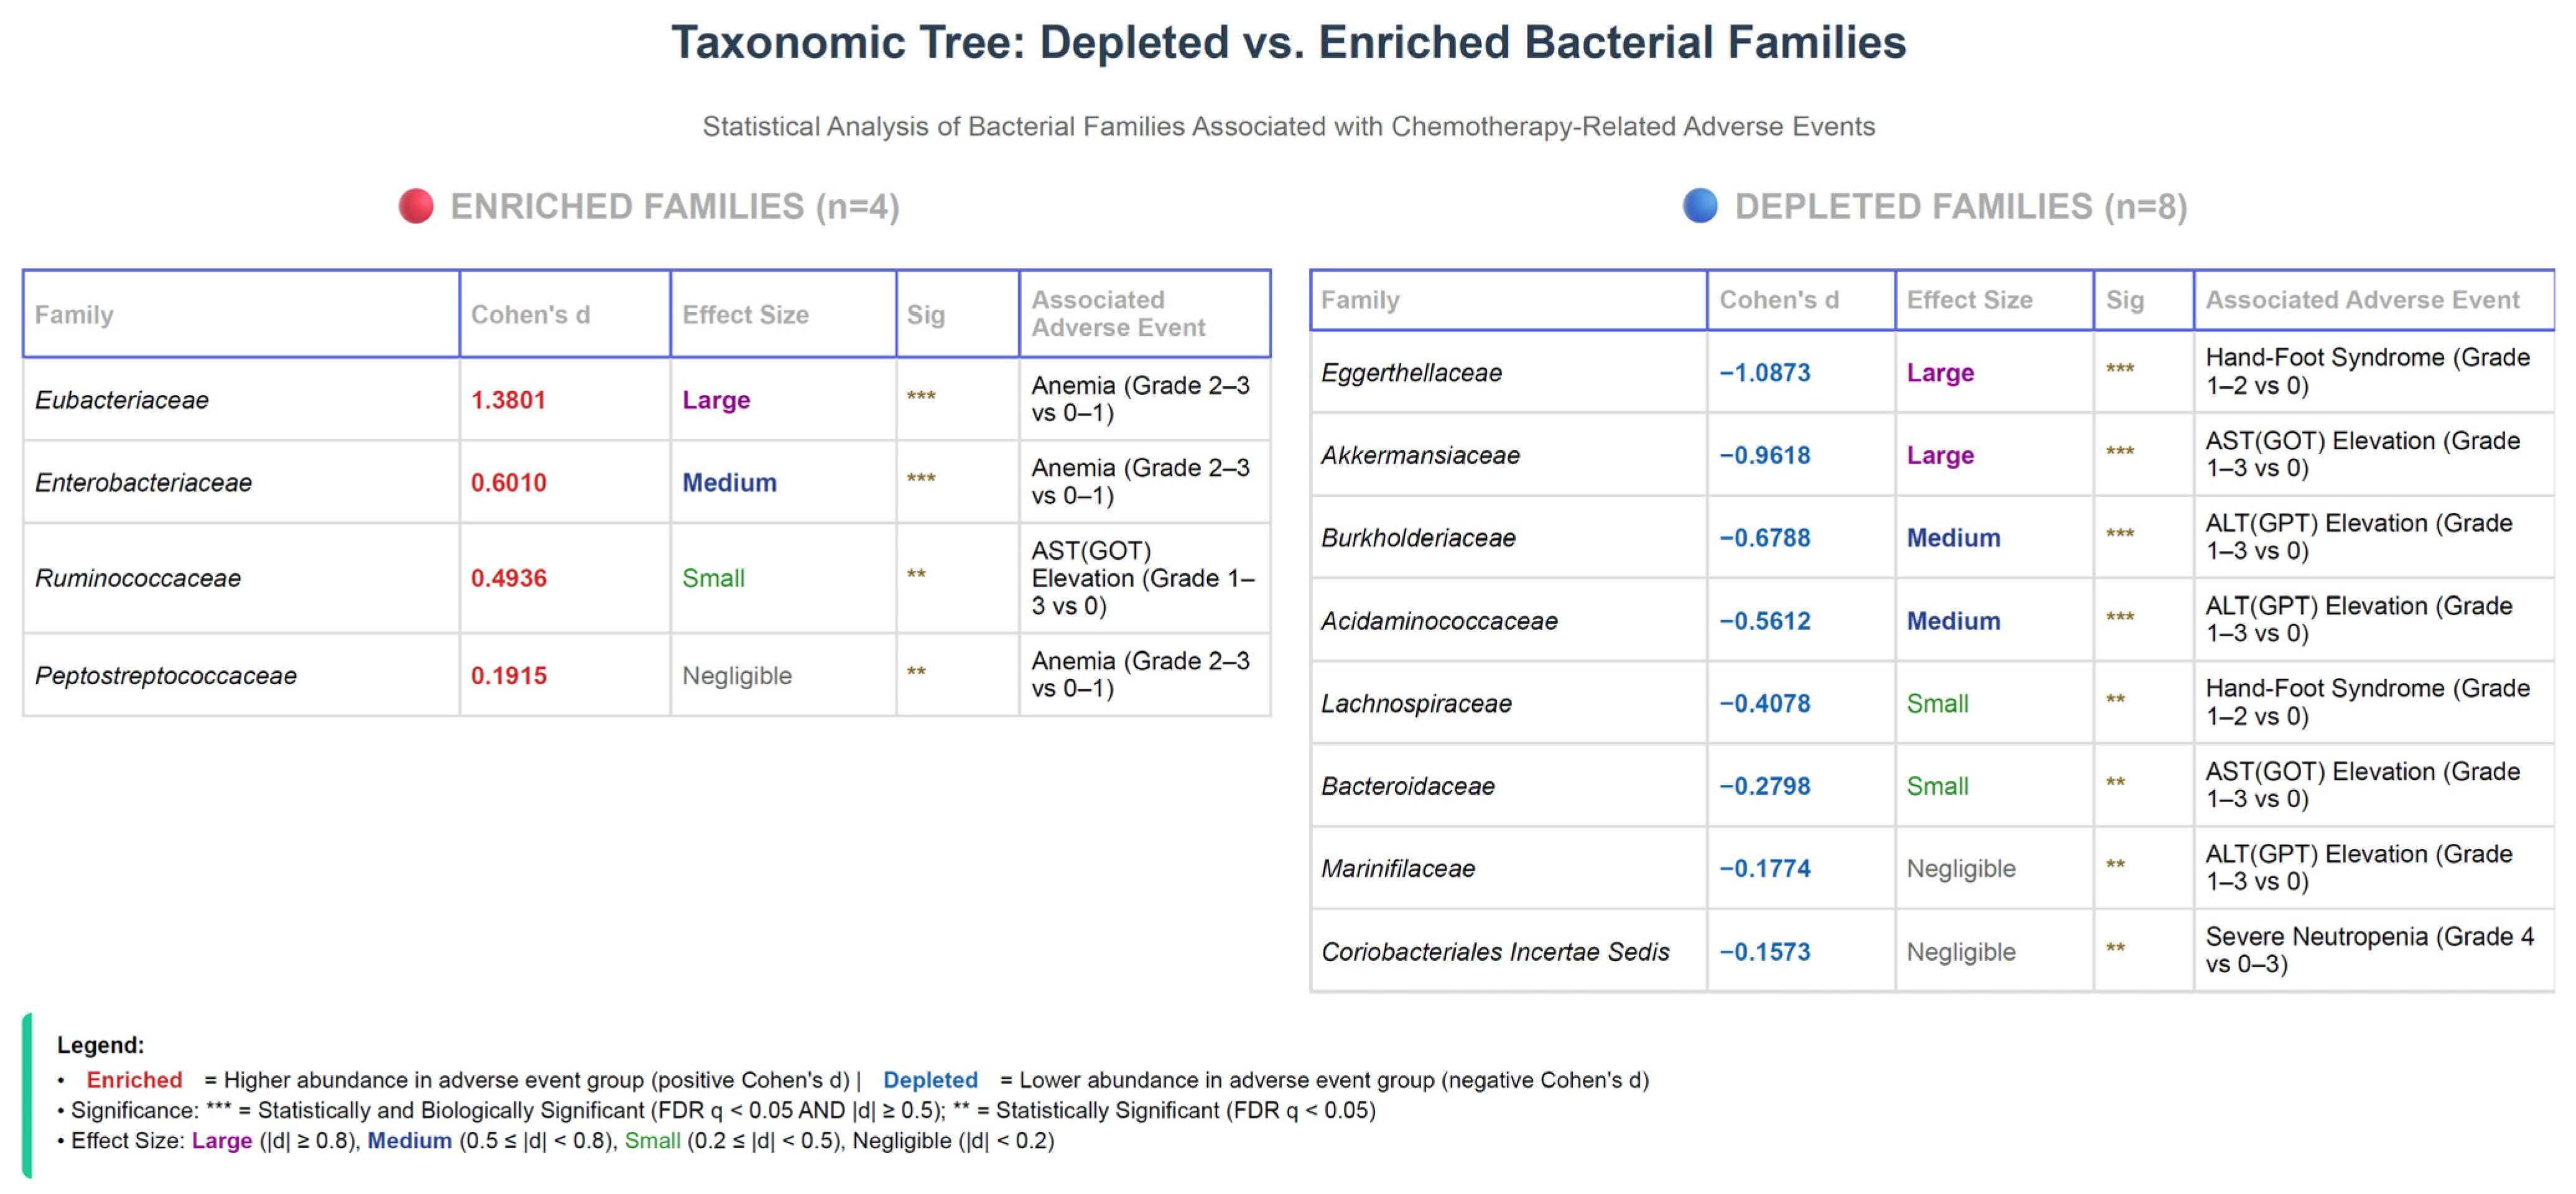This screenshot has width=2576, height=1194.
Task: Click the Cohen's d header in enriched table
Action: pos(530,314)
